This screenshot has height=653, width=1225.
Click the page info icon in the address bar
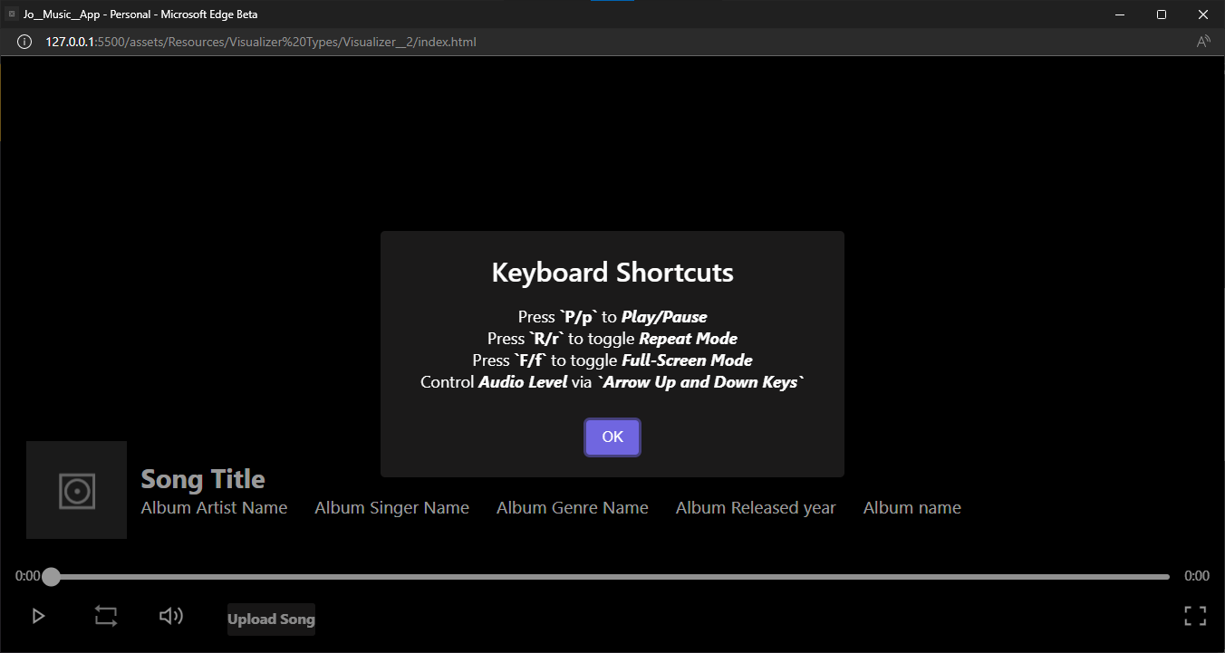pyautogui.click(x=24, y=41)
